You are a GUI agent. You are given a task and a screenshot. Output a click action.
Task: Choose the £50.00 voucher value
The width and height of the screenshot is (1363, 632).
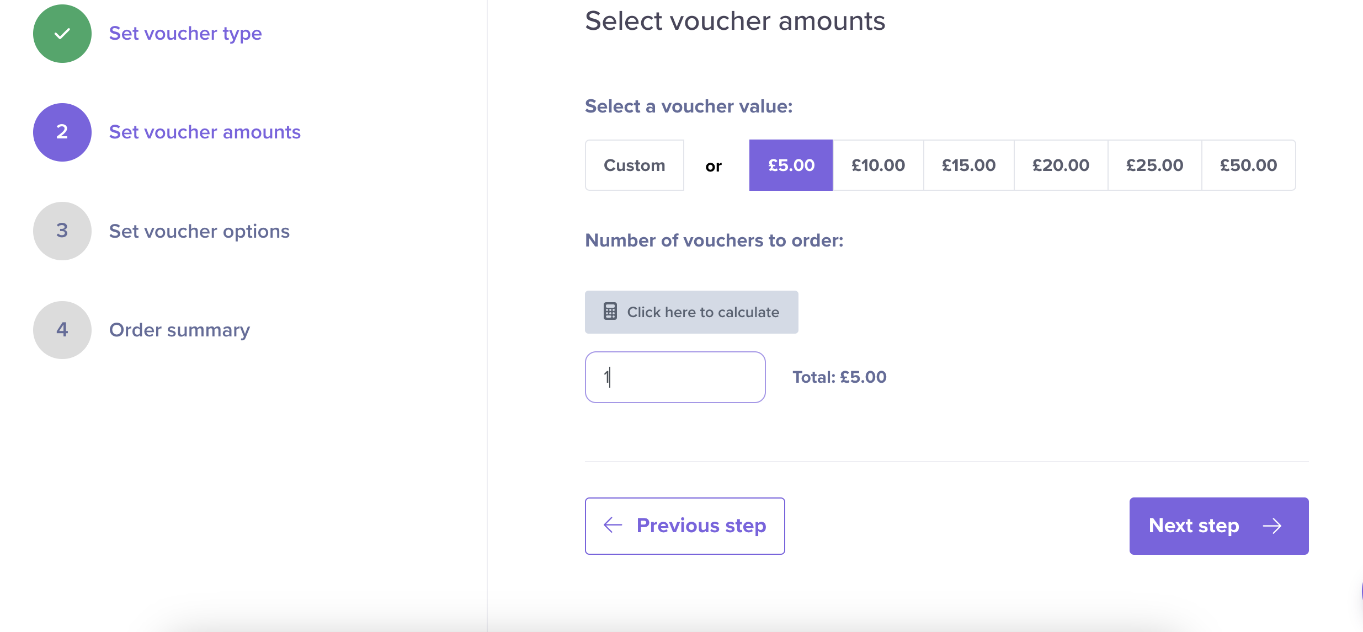pyautogui.click(x=1248, y=165)
